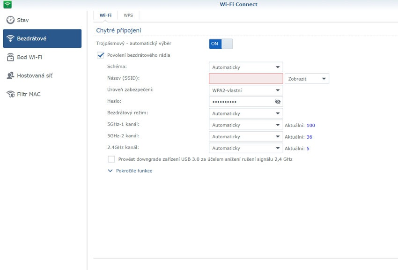Click the green Wi-Fi Connect app icon
The width and height of the screenshot is (398, 270).
pos(7,4)
